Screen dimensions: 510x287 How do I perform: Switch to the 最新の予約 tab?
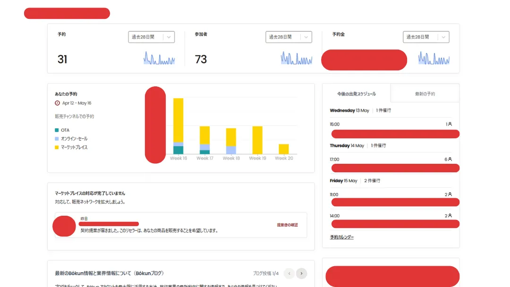(425, 93)
